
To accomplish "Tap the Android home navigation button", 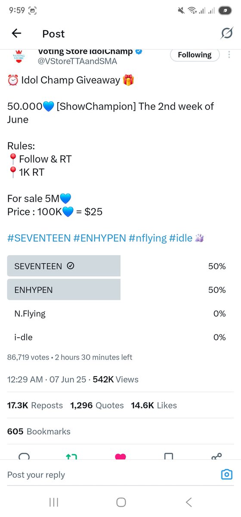I will coord(121,502).
